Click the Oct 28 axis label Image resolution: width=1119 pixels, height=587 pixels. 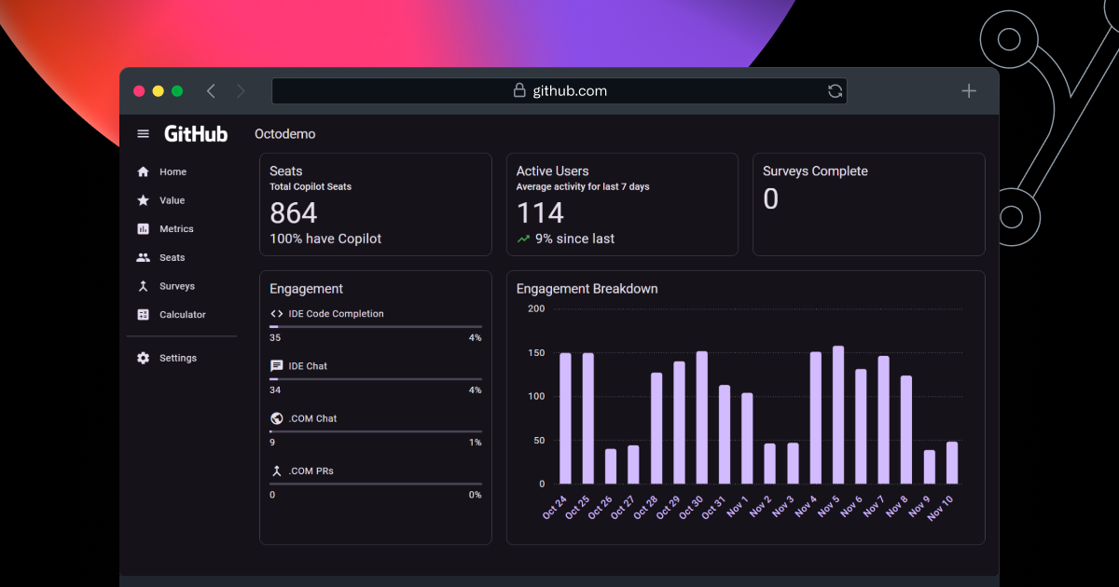(647, 508)
